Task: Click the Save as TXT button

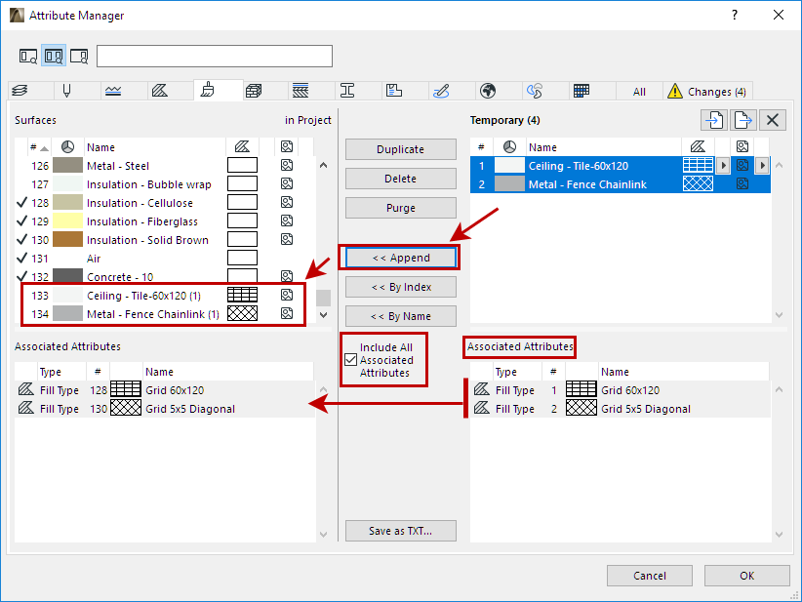Action: (400, 531)
